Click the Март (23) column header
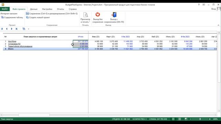The height and width of the screenshot is (124, 221). click(x=110, y=37)
